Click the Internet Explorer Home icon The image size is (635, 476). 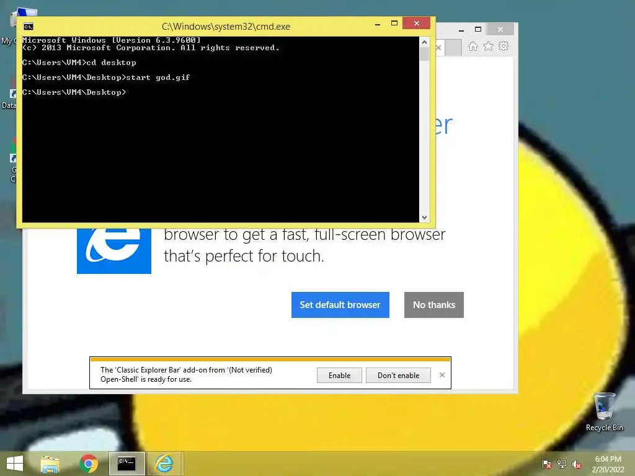tap(473, 46)
